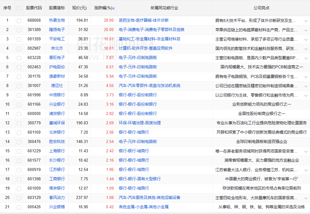Viewport: 310px width, 214px height.
Task: Expand the 江苏银行 highlight chevron
Action: click(x=306, y=170)
